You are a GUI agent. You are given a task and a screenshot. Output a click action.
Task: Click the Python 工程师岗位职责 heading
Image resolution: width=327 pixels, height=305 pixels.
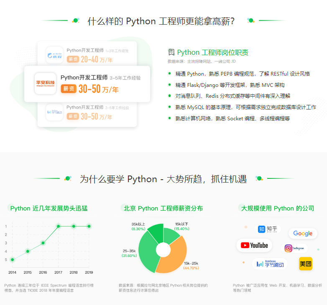pos(212,53)
